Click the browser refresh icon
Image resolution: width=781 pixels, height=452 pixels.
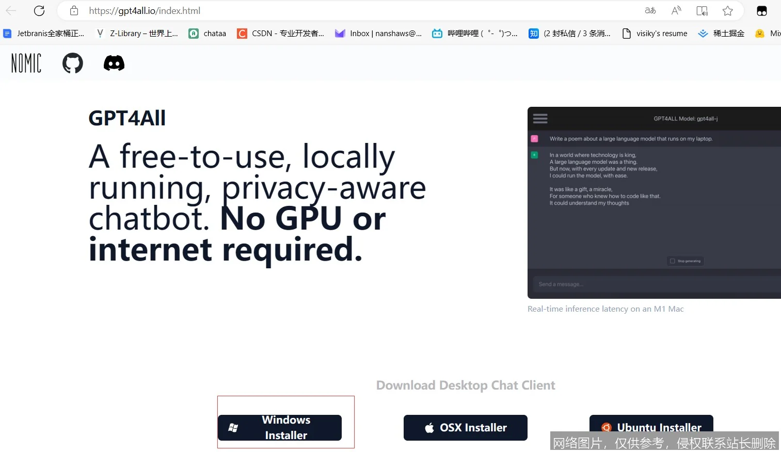pos(39,11)
